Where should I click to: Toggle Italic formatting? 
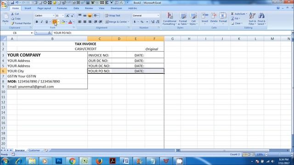point(42,22)
